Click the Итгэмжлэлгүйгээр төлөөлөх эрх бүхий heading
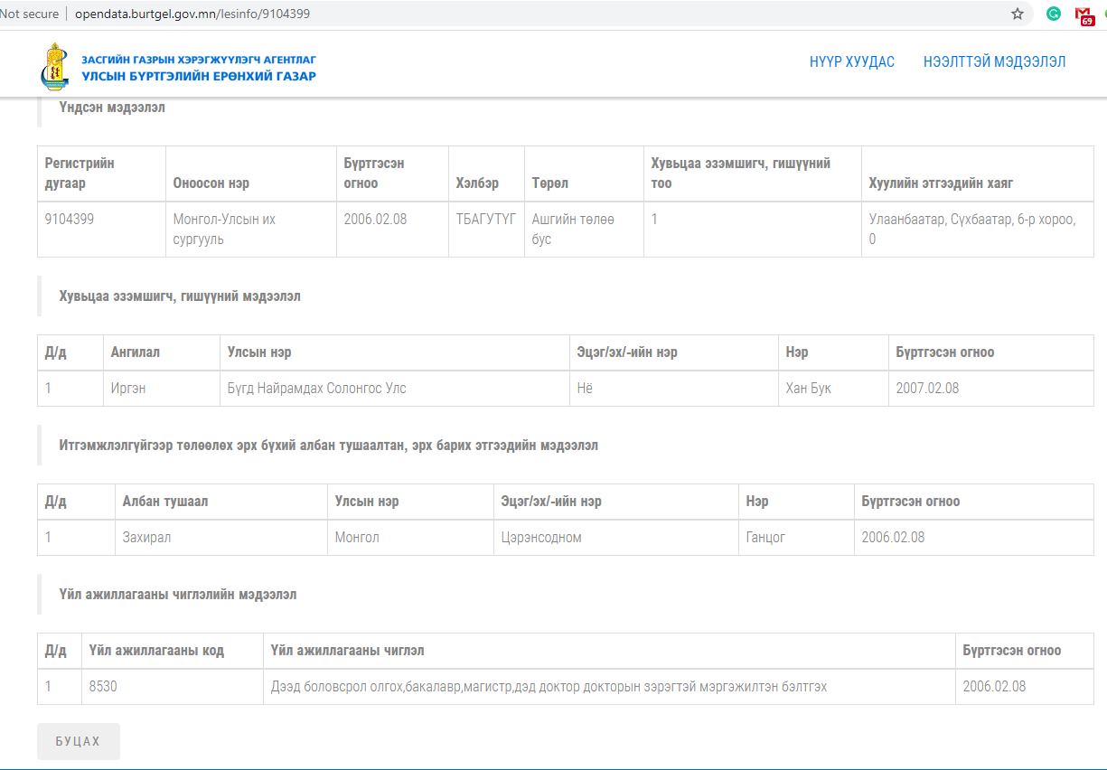Viewport: 1107px width, 770px height. tap(328, 445)
